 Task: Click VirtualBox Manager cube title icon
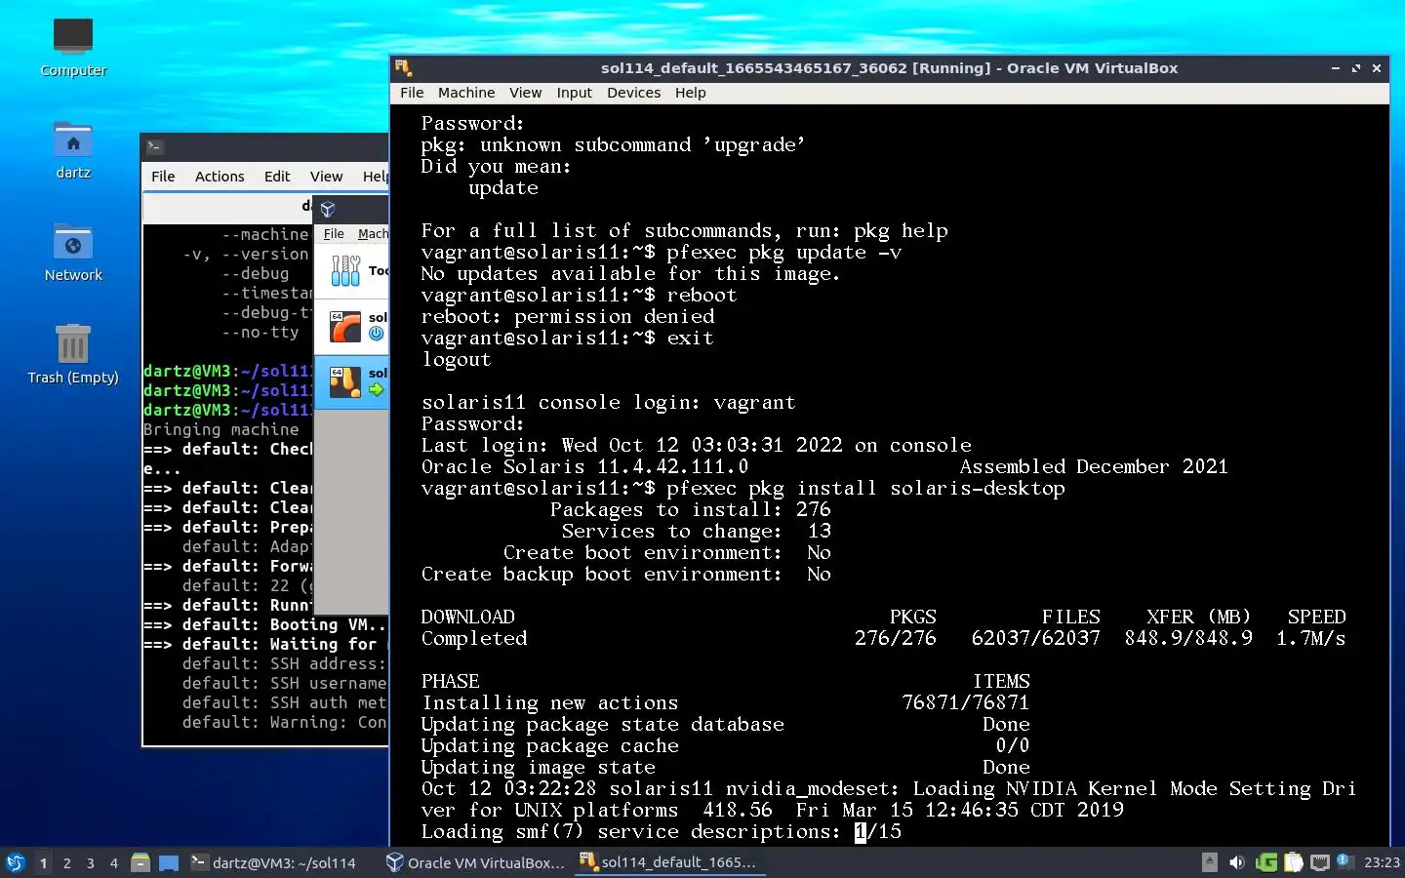pyautogui.click(x=328, y=210)
